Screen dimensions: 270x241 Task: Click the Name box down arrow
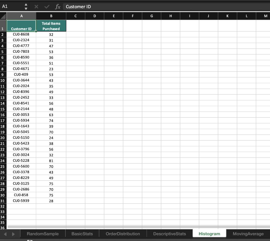click(26, 8)
